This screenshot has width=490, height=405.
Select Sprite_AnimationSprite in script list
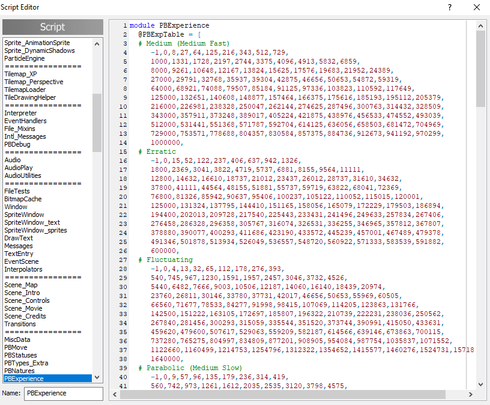(37, 43)
